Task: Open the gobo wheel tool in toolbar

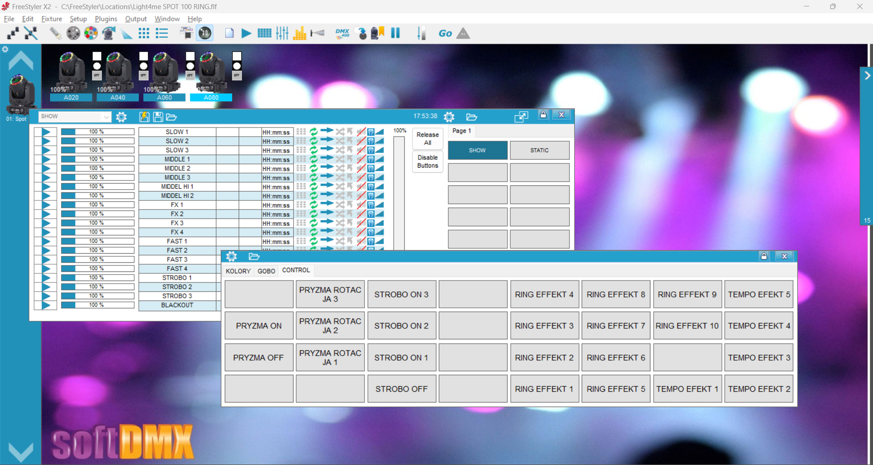Action: coord(73,33)
